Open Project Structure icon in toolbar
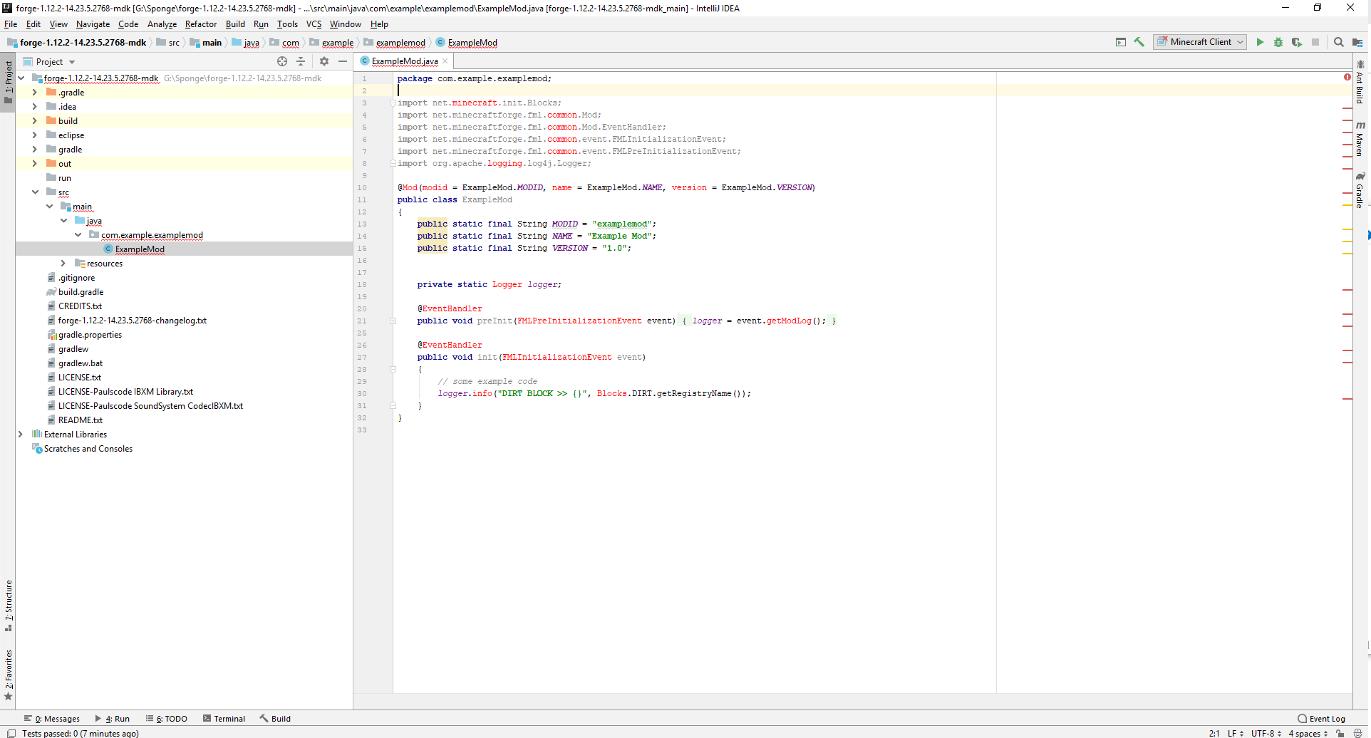This screenshot has width=1371, height=738. pos(1357,42)
